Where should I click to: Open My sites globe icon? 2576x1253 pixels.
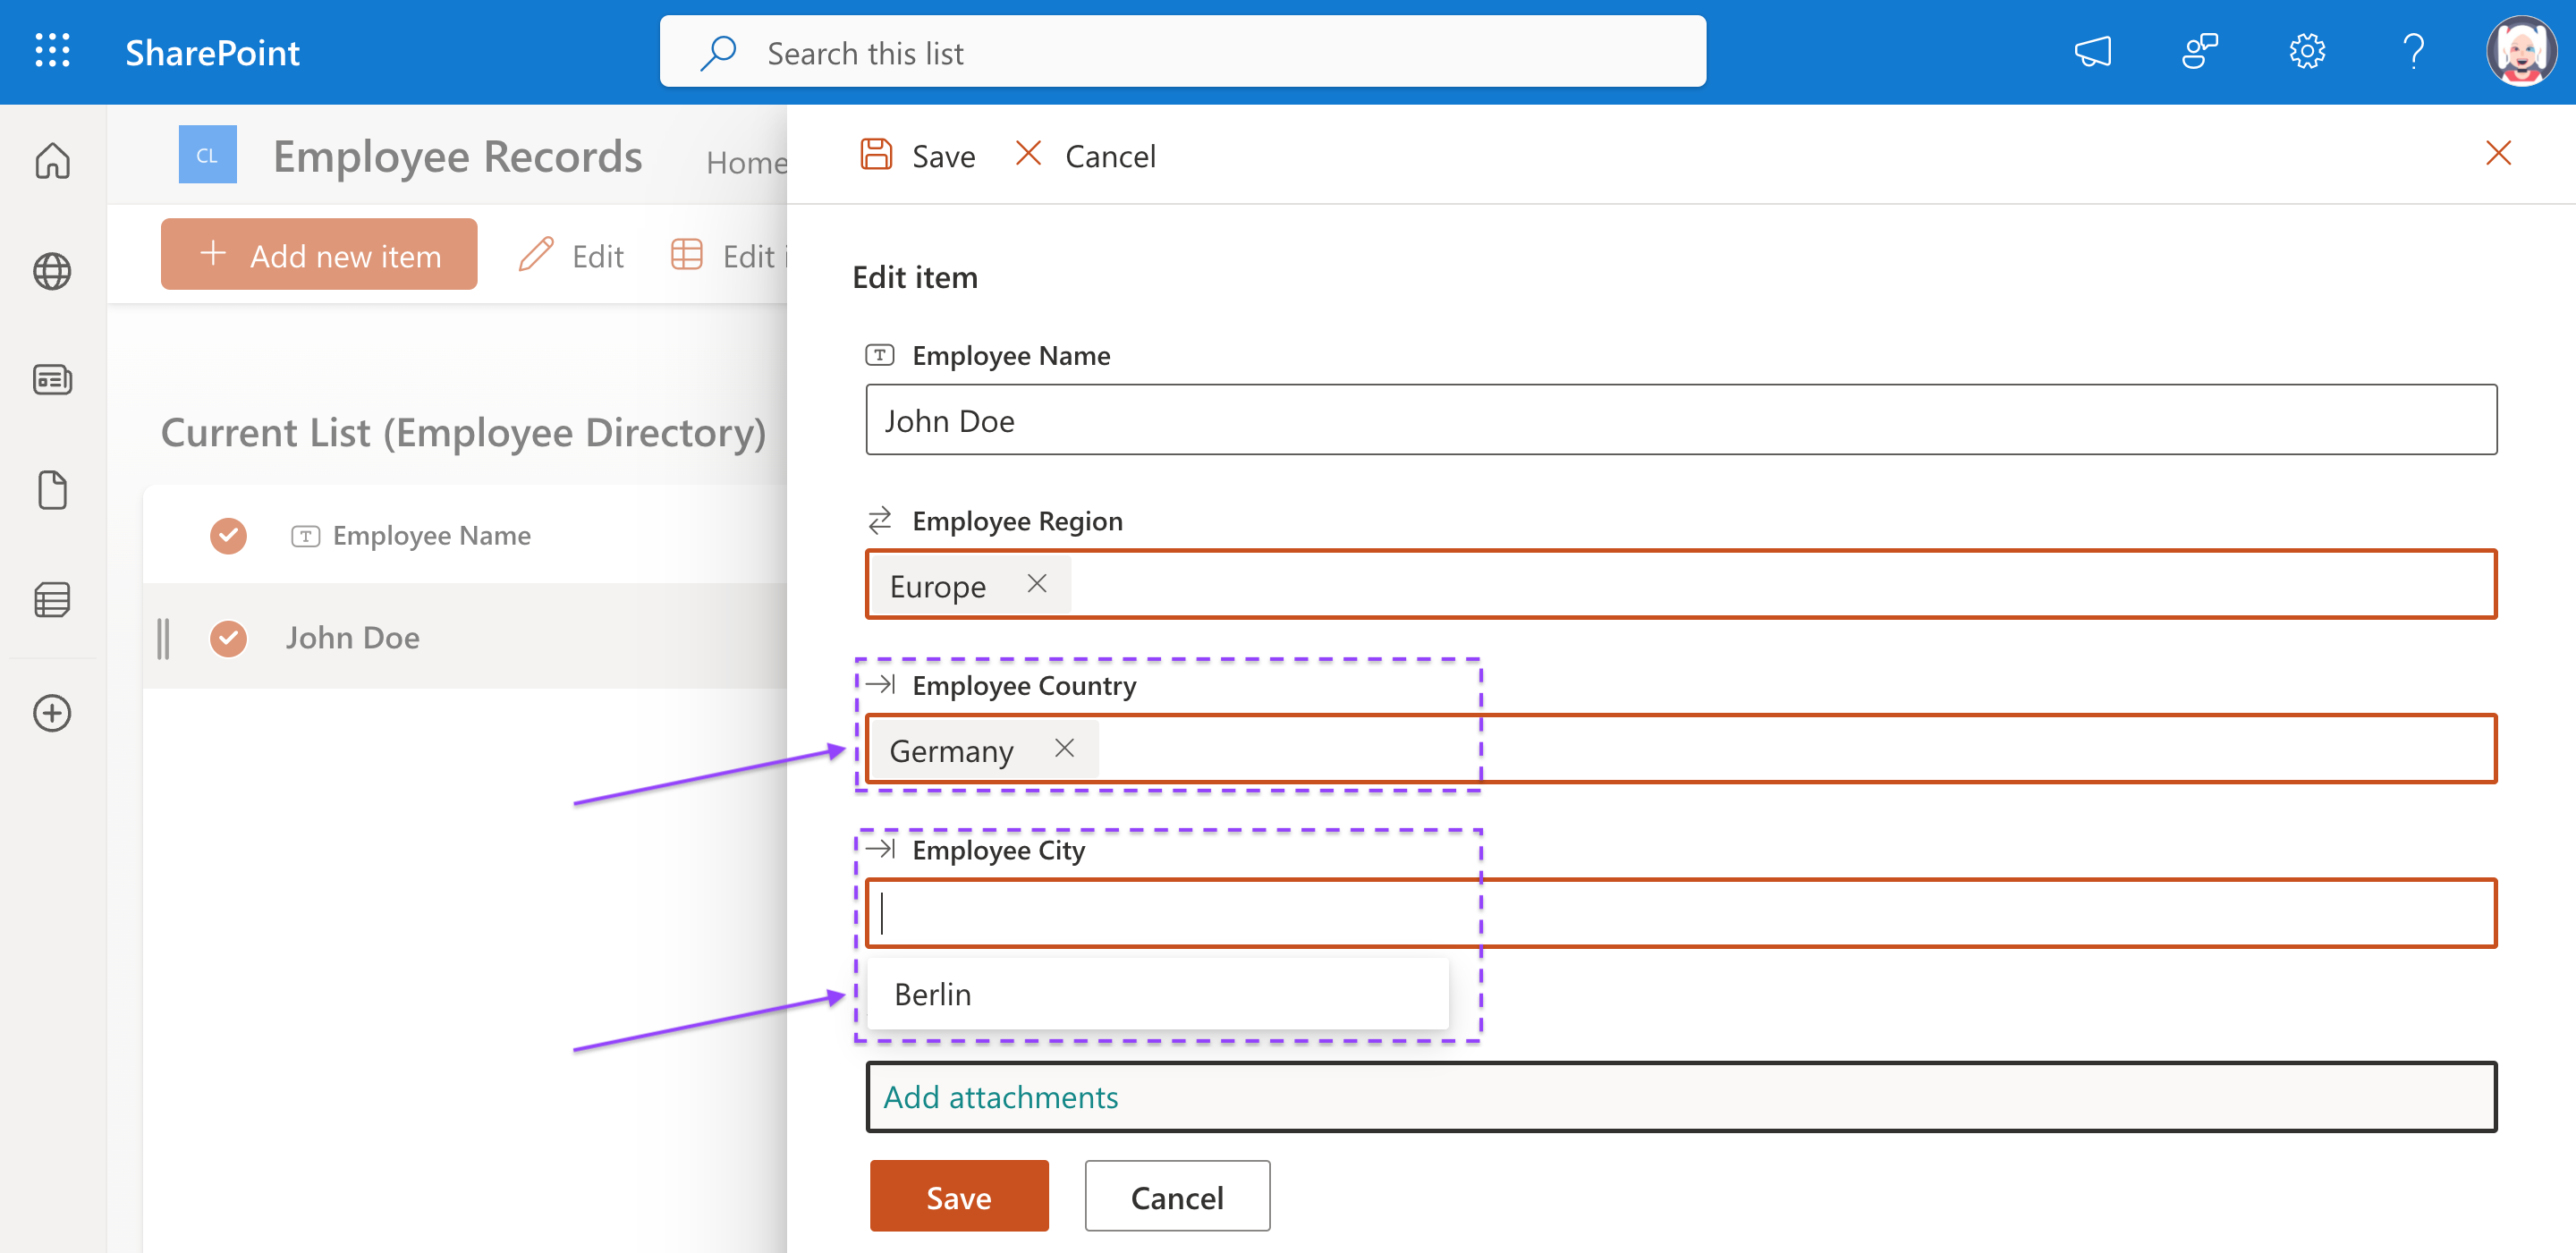52,271
